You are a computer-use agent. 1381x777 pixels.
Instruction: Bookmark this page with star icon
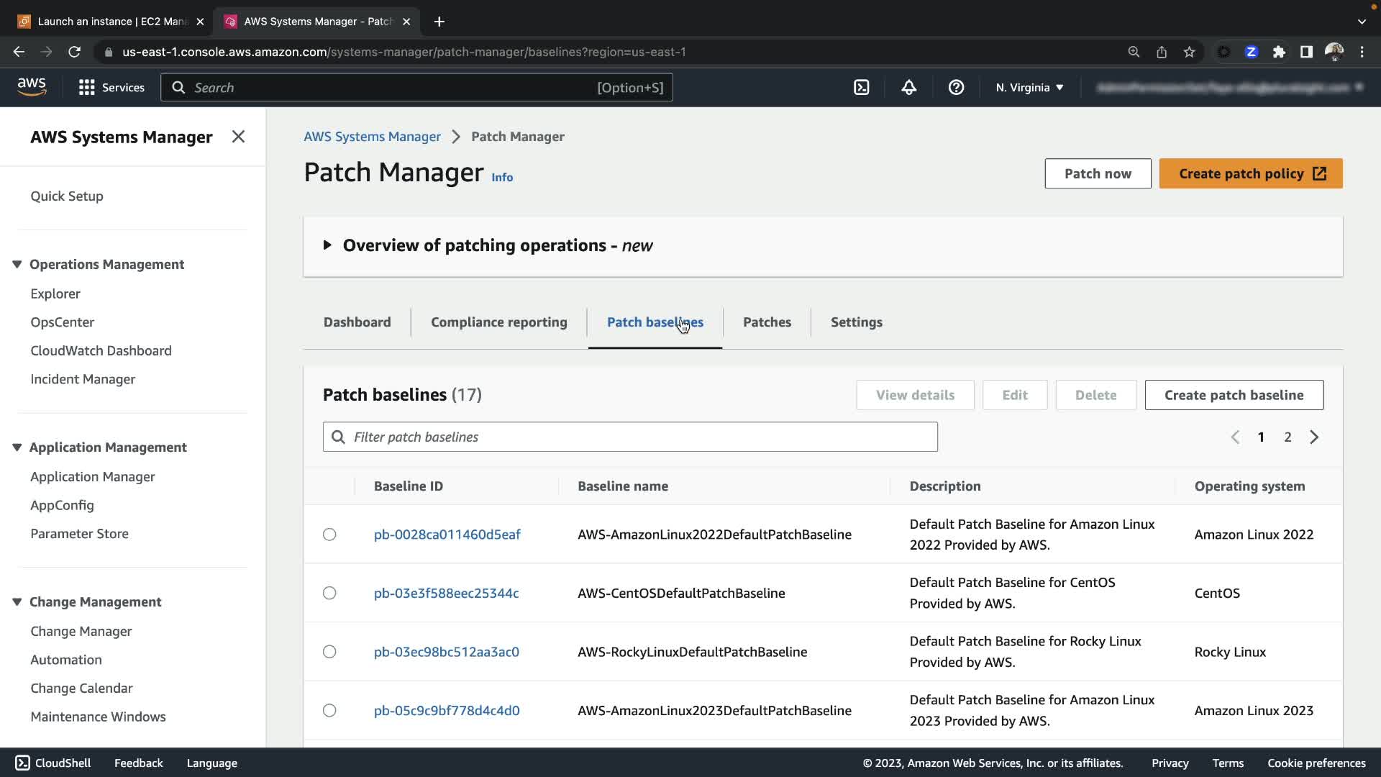[1189, 52]
